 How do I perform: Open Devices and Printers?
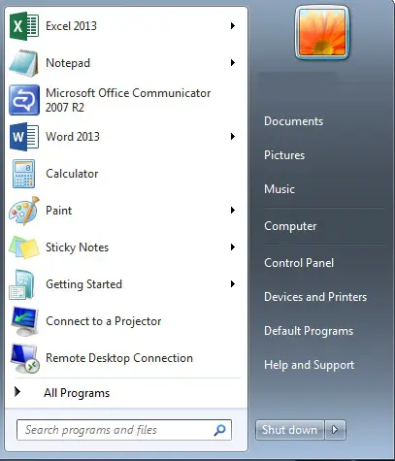coord(315,297)
